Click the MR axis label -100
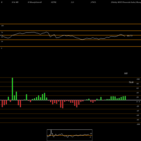This screenshot has width=141, height=141. coord(138,124)
